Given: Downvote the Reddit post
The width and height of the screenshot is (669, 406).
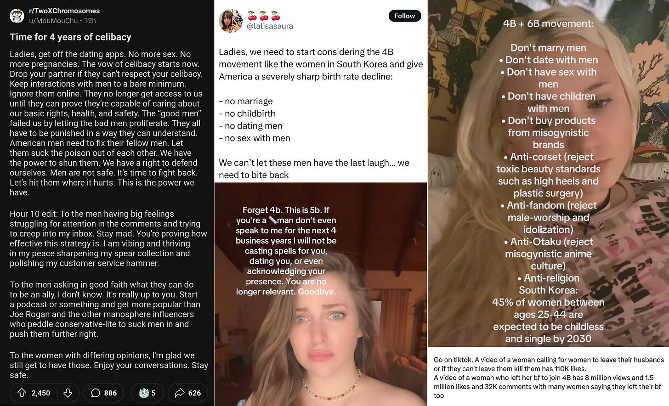Looking at the screenshot, I should pyautogui.click(x=68, y=393).
